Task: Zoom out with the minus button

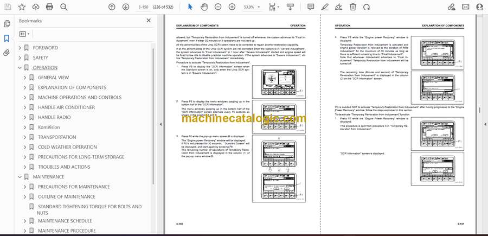Action: click(x=218, y=7)
